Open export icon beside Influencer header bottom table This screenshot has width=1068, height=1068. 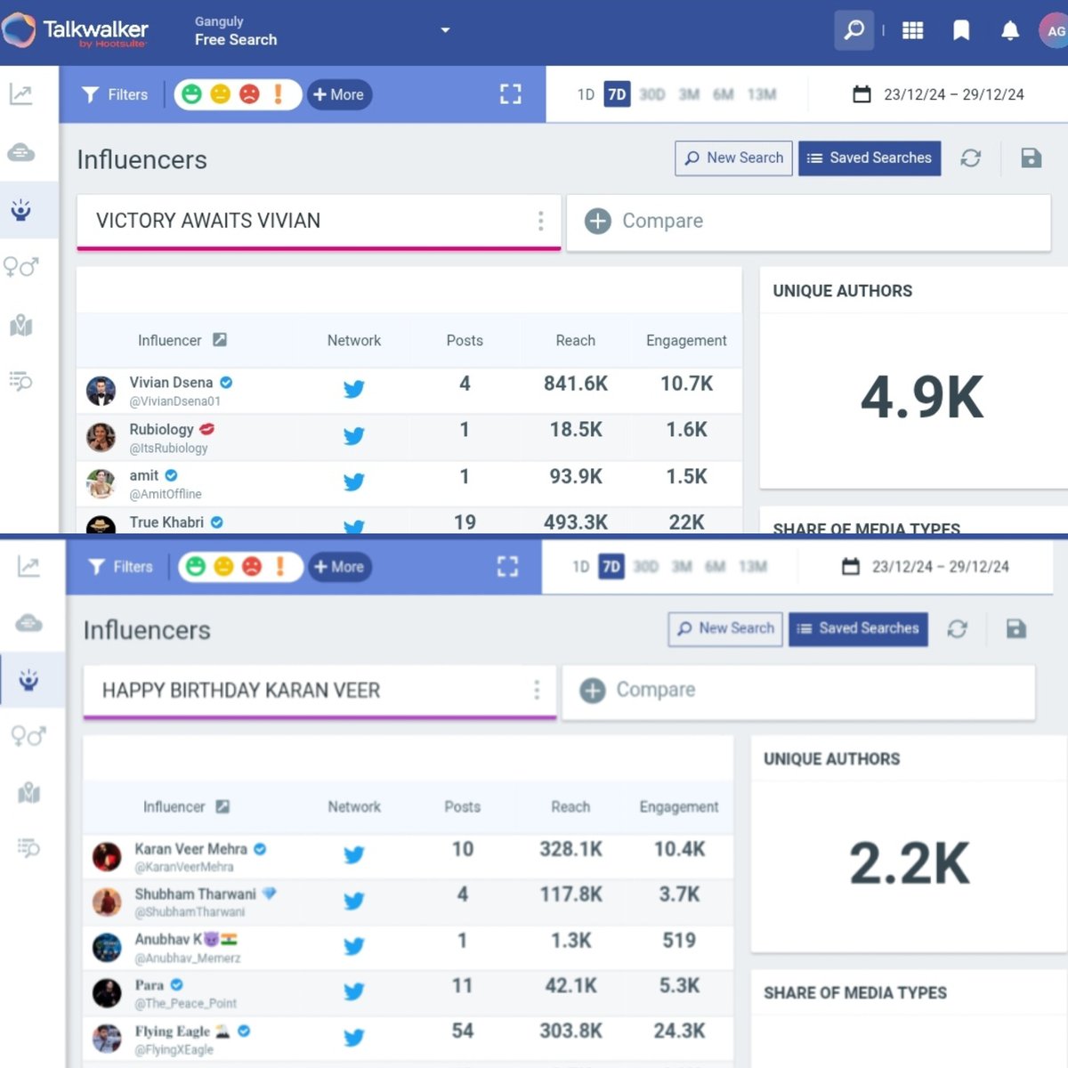[x=222, y=806]
